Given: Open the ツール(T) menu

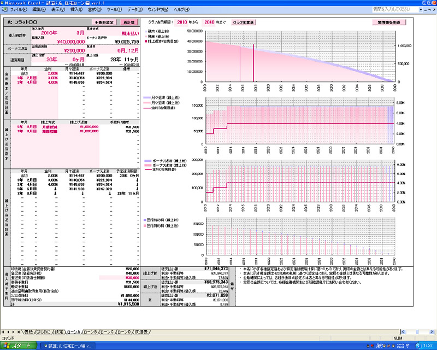Looking at the screenshot, I should pos(114,9).
